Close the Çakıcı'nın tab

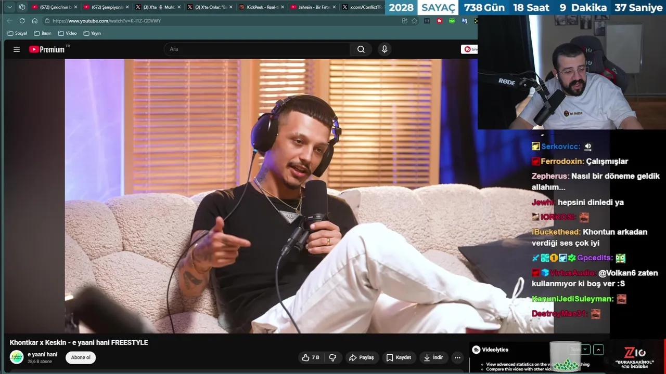point(75,7)
